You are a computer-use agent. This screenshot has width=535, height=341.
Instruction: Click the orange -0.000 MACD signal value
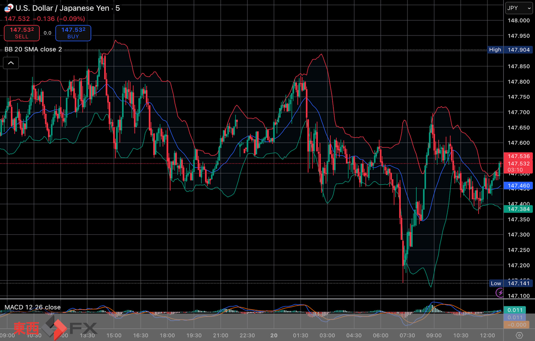516,325
